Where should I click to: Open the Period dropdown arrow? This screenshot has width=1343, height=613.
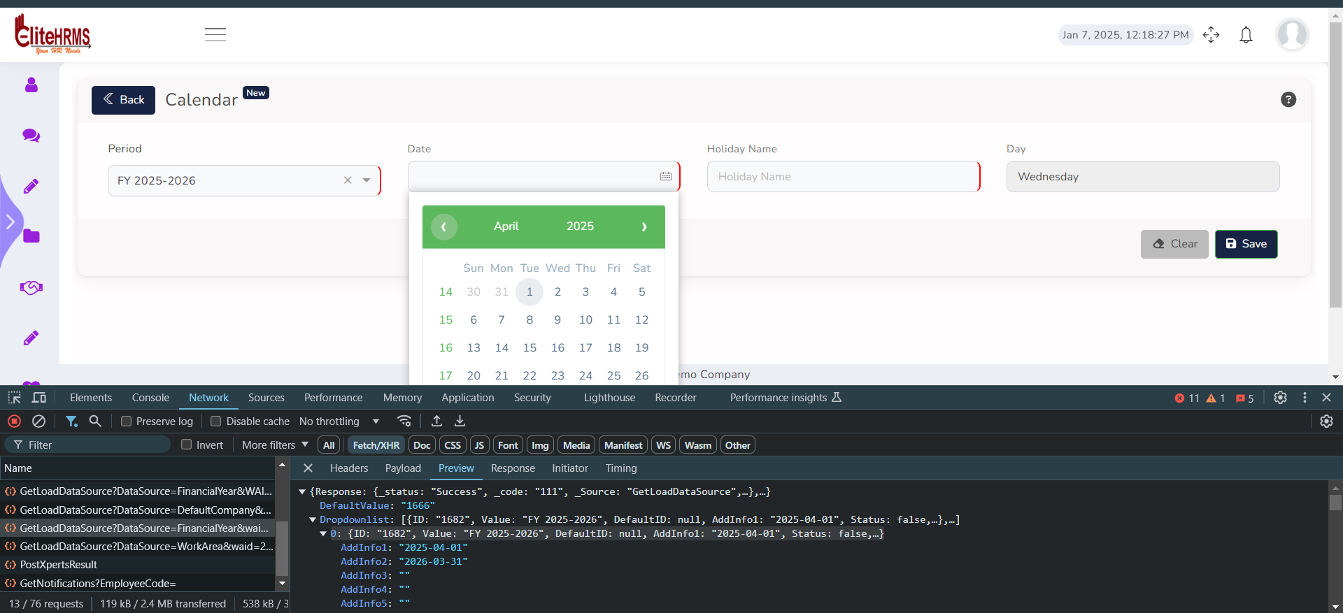[x=367, y=180]
